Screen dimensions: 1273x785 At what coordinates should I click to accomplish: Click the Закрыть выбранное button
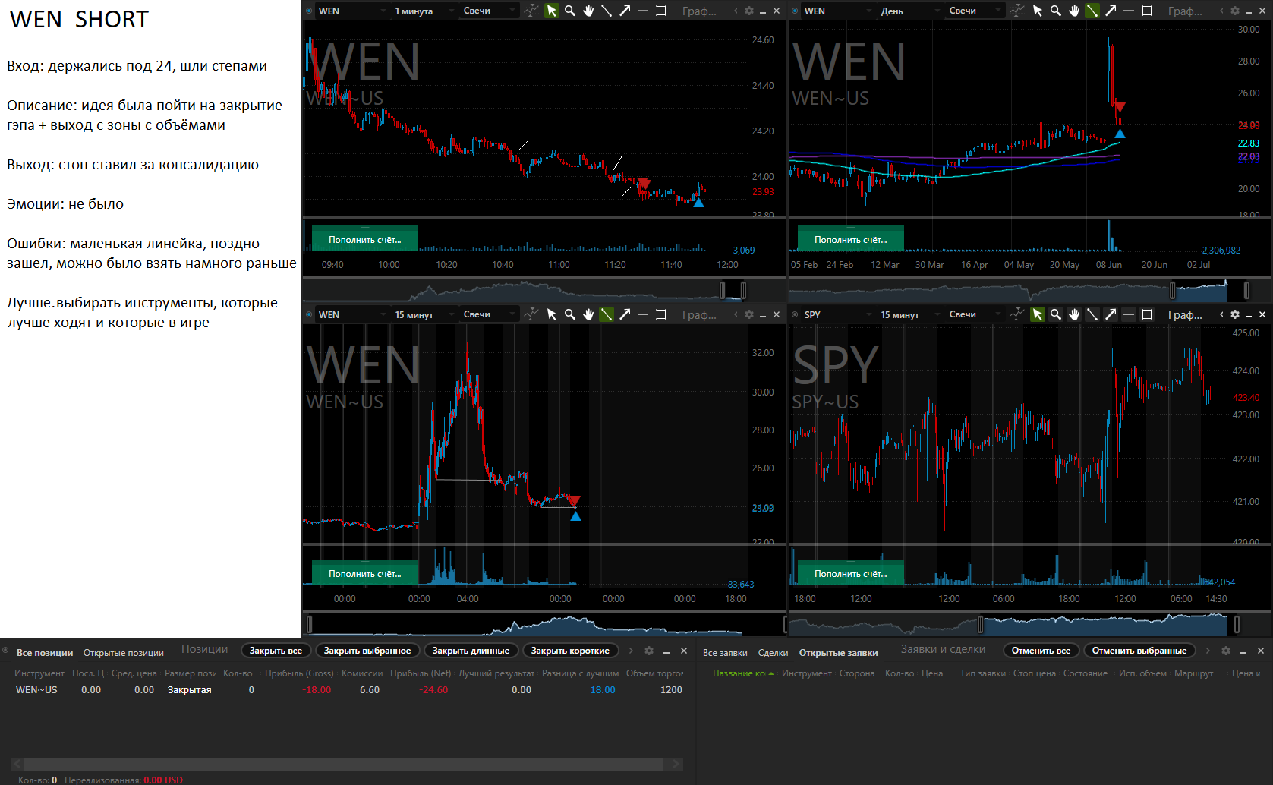click(x=367, y=651)
